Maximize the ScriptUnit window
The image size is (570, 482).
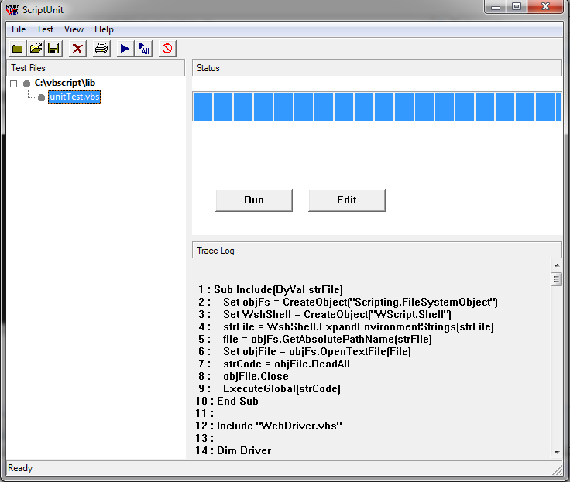[x=517, y=6]
